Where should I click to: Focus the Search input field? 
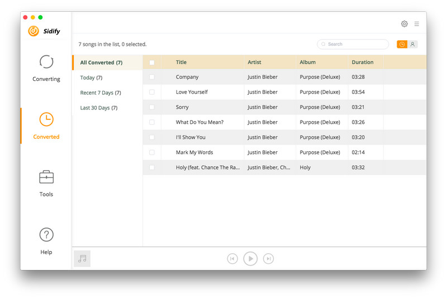tap(353, 44)
